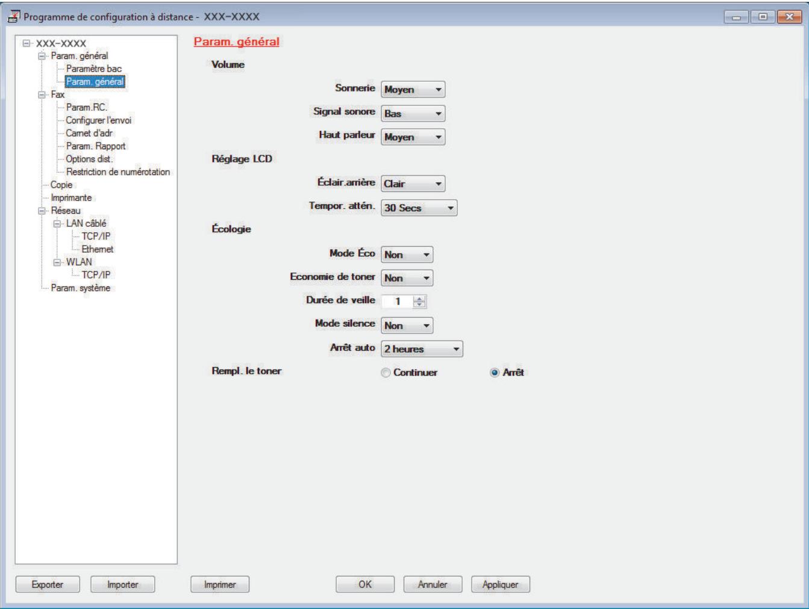Open the Éclair.arrière dropdown
This screenshot has height=609, width=809.
pos(413,184)
